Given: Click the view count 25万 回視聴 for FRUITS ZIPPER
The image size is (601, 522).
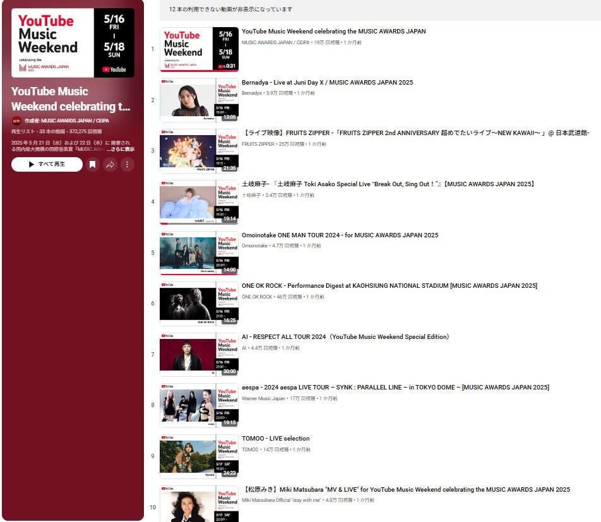Looking at the screenshot, I should (x=292, y=144).
